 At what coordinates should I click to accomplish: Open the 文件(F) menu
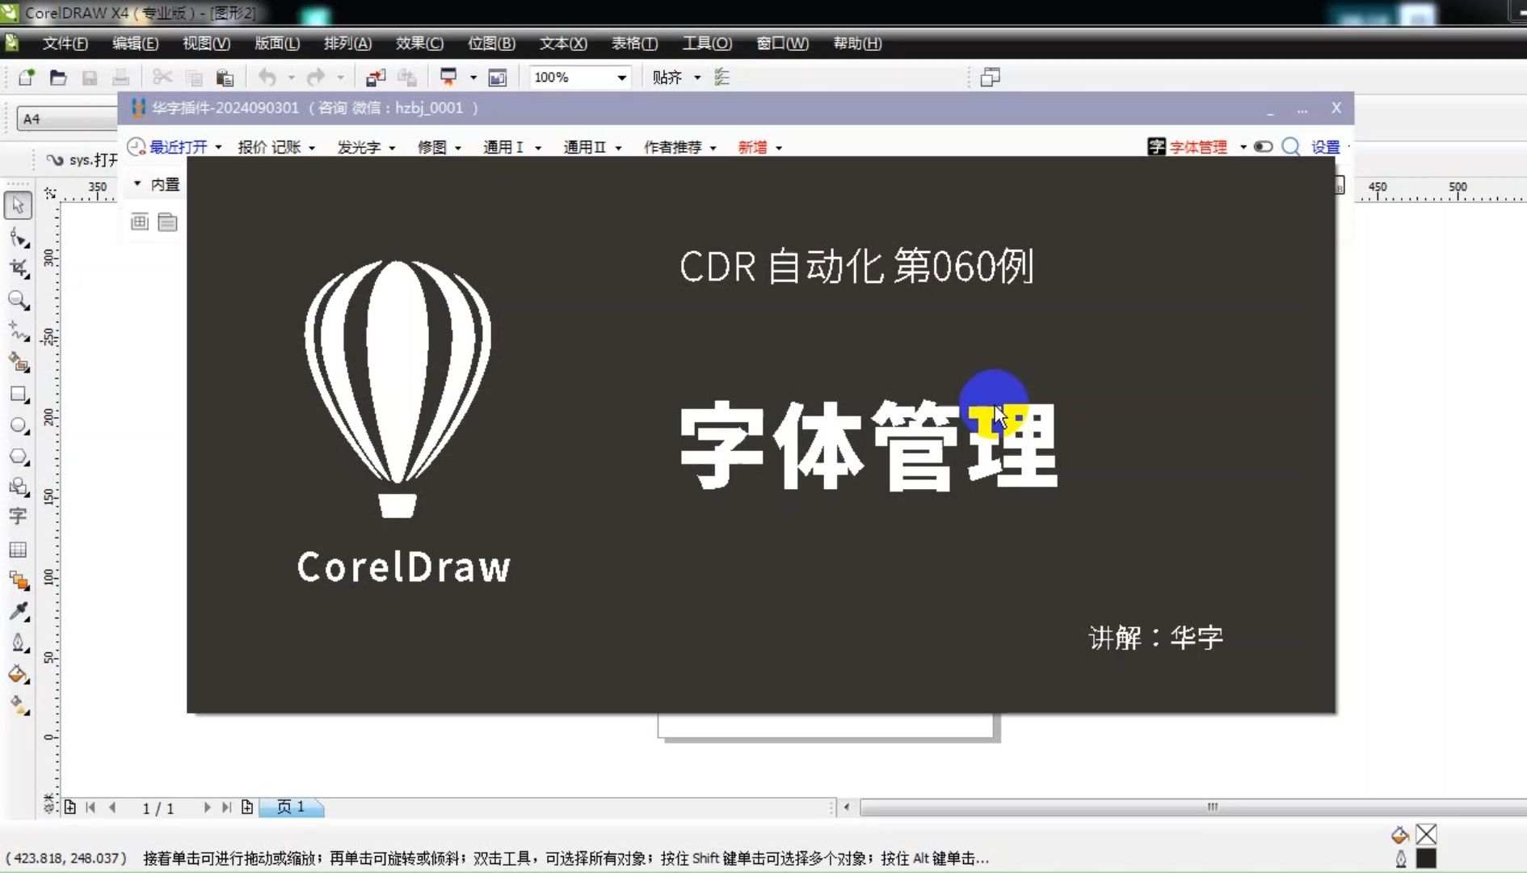65,43
